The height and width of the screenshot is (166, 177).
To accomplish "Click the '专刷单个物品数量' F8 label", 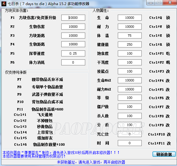I will (47, 87).
